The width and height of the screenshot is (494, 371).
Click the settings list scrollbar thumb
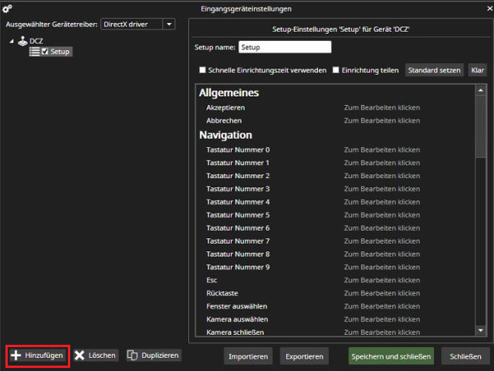480,126
